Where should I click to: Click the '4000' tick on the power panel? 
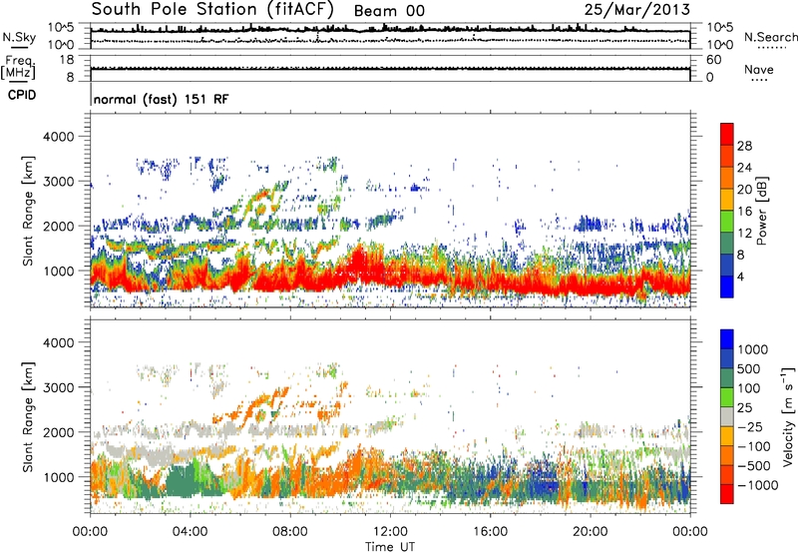coord(58,137)
